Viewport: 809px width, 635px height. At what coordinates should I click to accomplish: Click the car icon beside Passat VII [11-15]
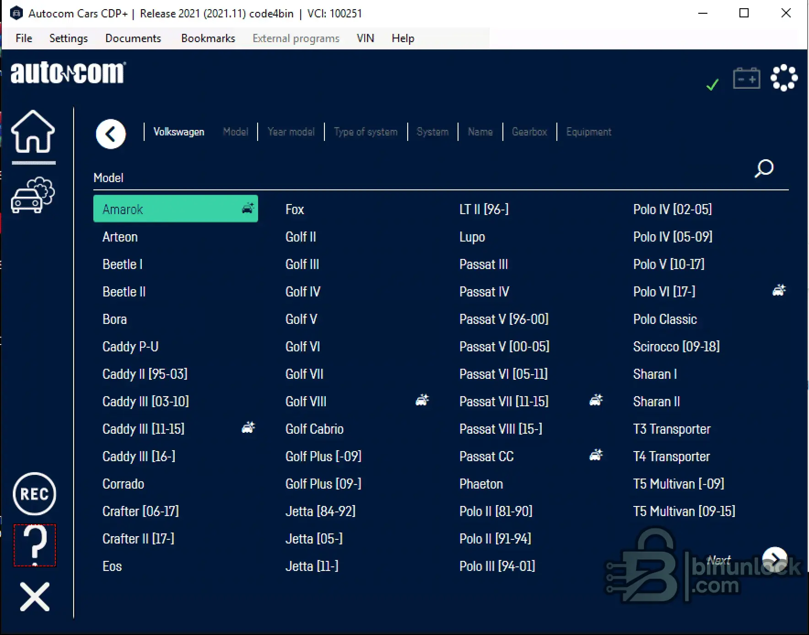coord(596,400)
